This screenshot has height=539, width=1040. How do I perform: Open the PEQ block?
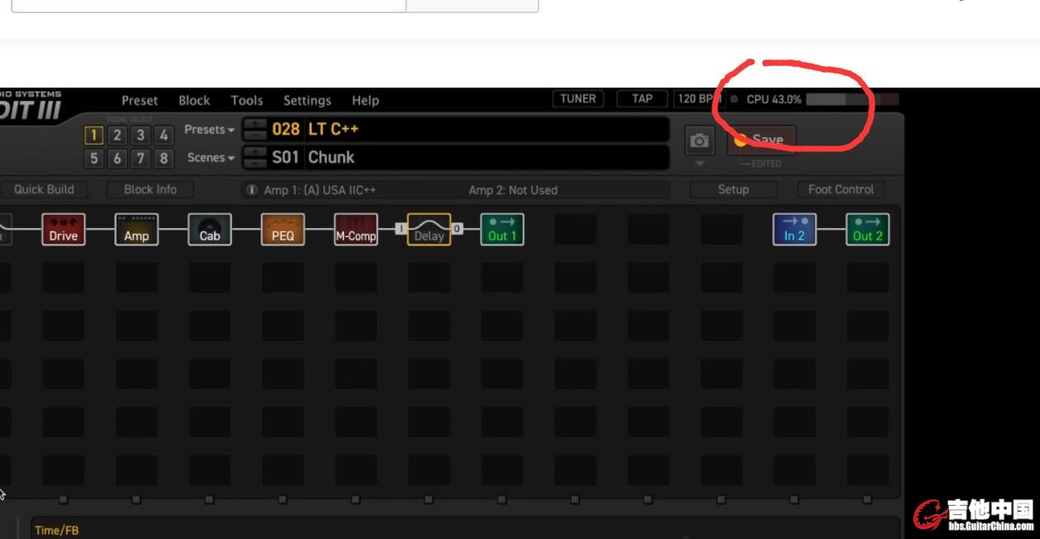(x=283, y=229)
